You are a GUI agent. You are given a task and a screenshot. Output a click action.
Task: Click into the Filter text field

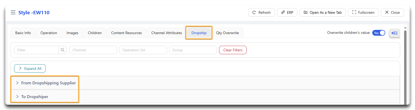pos(36,50)
